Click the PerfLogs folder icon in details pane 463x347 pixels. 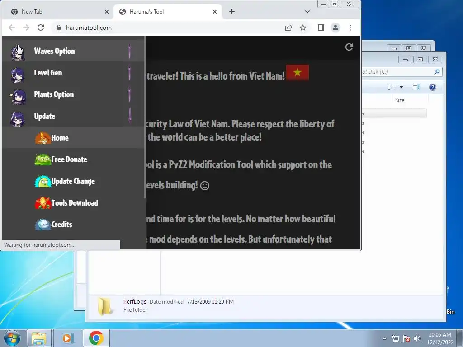tap(105, 306)
